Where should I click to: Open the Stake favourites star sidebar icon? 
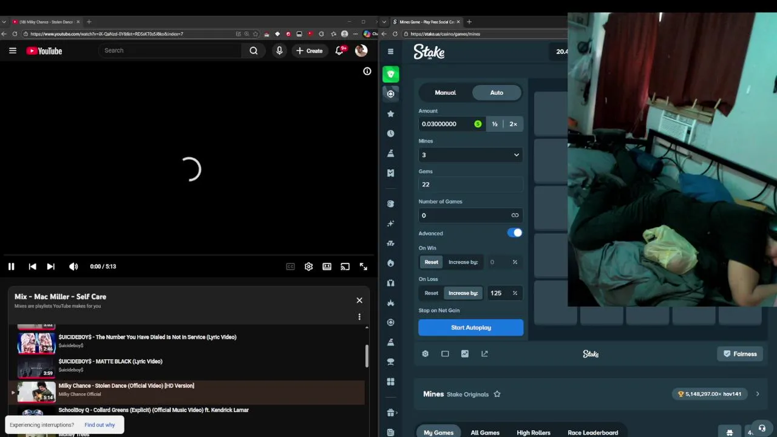pos(390,113)
